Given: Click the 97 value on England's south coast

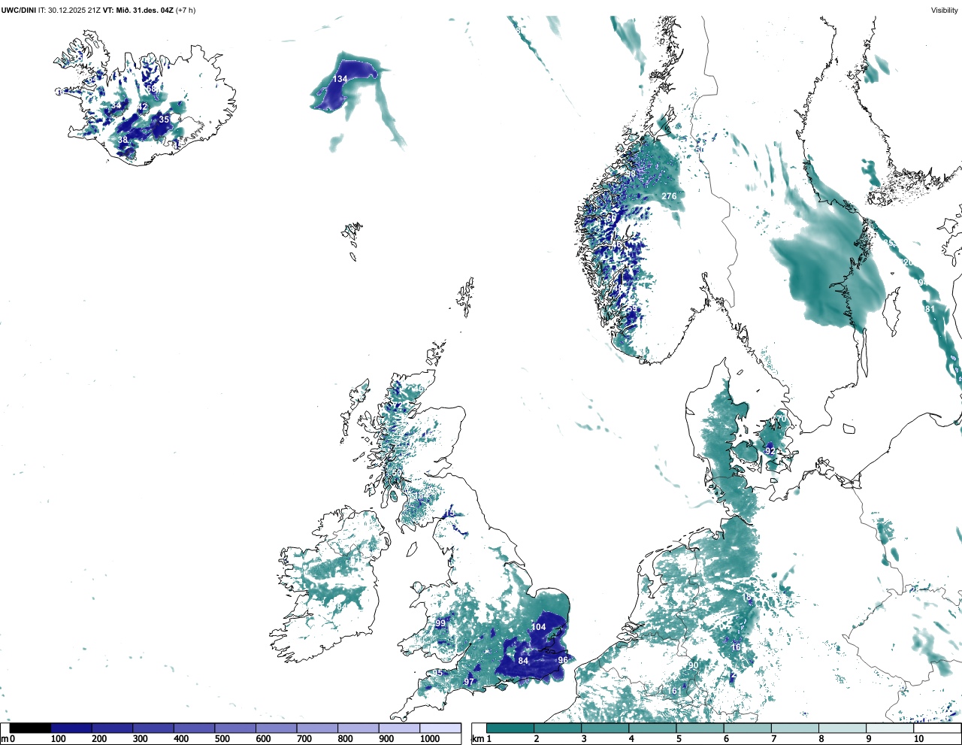Looking at the screenshot, I should point(469,682).
